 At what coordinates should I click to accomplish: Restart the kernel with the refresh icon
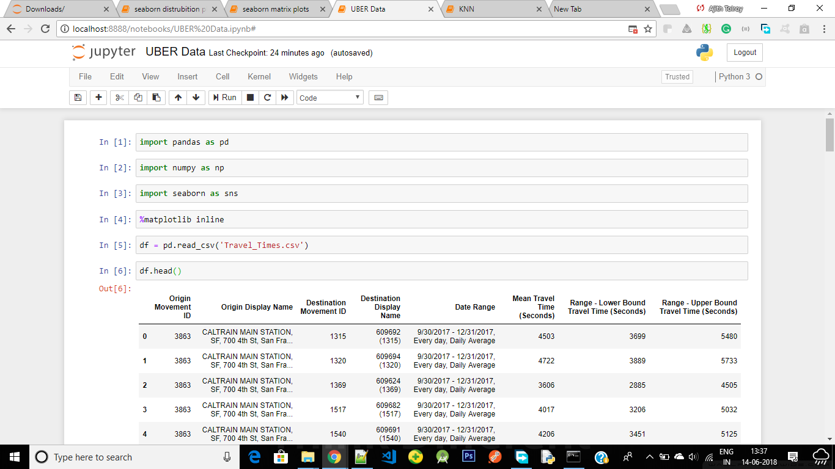coord(267,97)
